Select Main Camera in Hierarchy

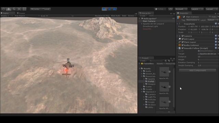click(149, 21)
